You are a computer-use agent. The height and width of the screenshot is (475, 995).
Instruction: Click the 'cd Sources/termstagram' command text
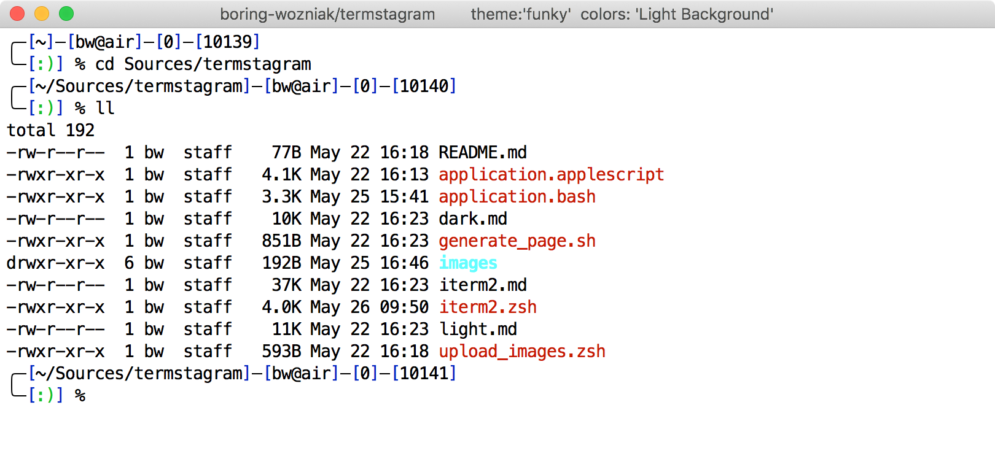point(203,64)
